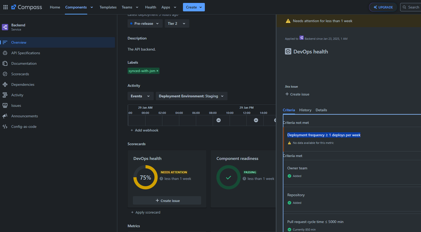This screenshot has width=421, height=232.
Task: Click the green check under Repository
Action: [289, 203]
